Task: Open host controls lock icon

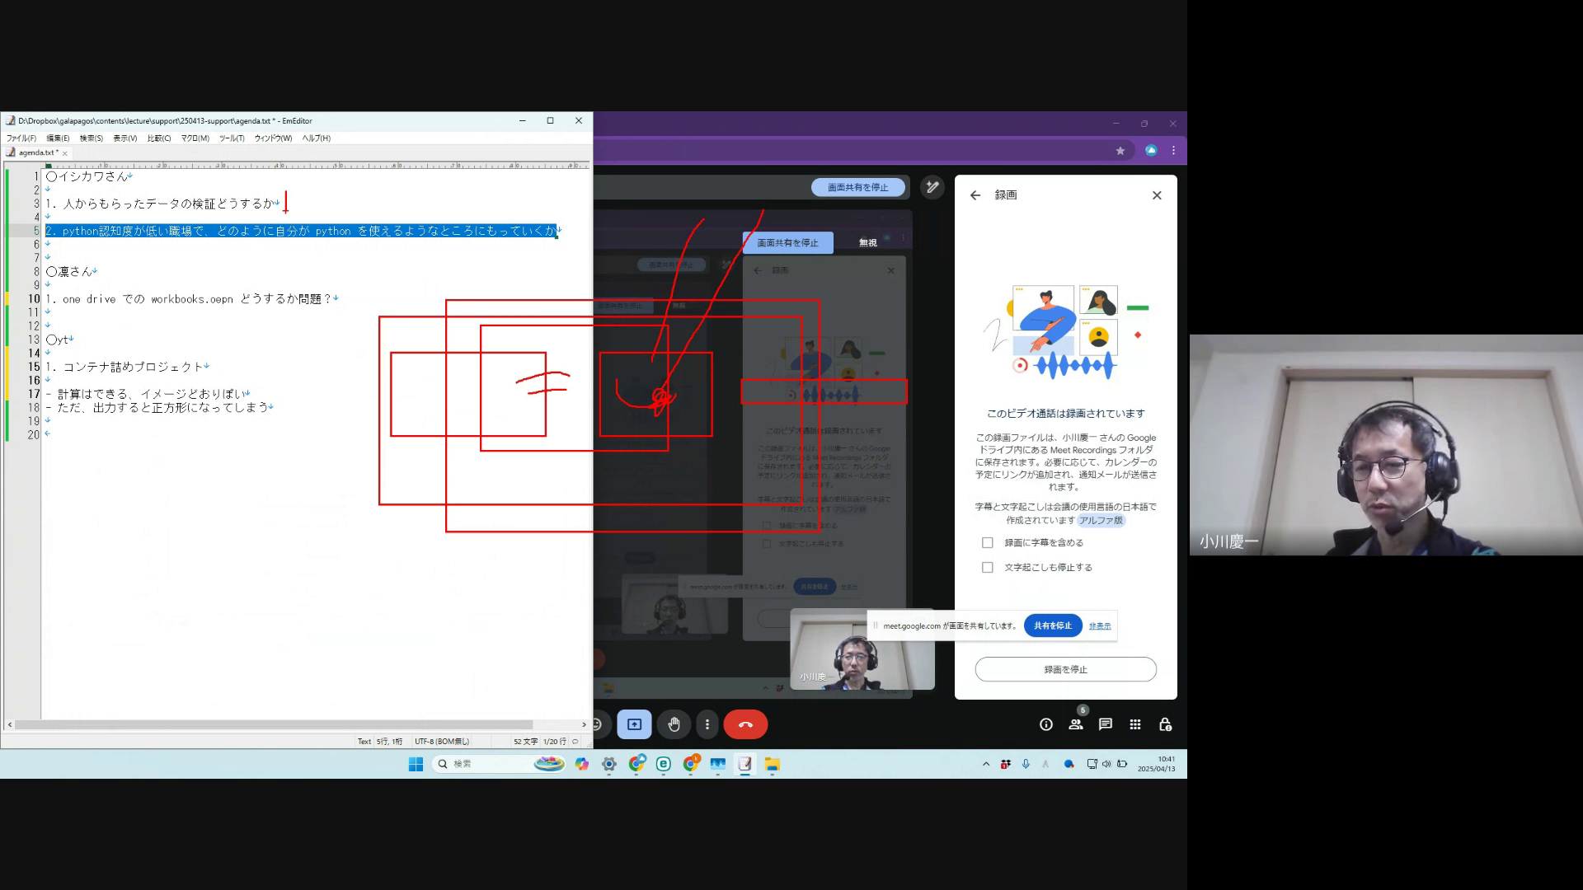Action: (1165, 724)
